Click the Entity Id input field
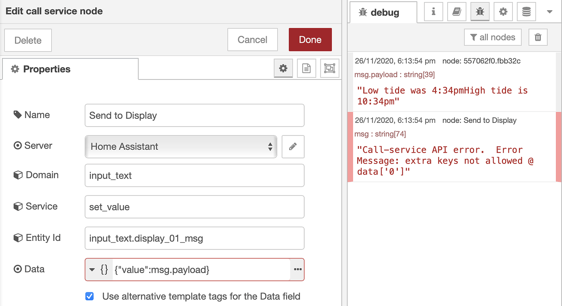Screen dimensions: 562x306 point(194,238)
